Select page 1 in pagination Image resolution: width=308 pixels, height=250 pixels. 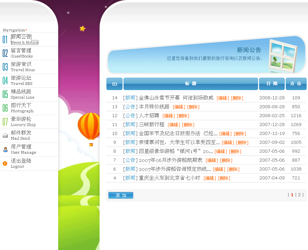tap(292, 195)
